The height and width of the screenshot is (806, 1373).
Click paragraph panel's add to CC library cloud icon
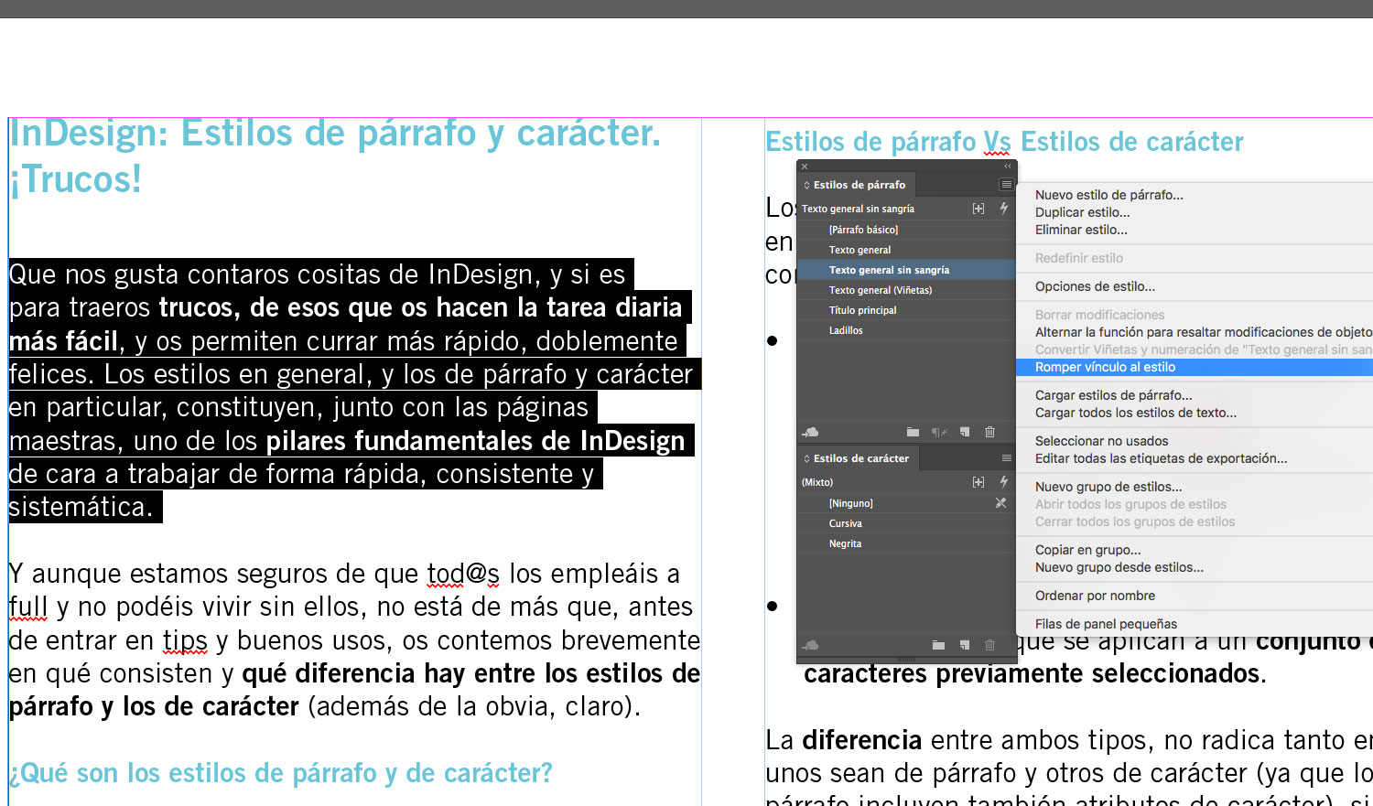pyautogui.click(x=810, y=432)
